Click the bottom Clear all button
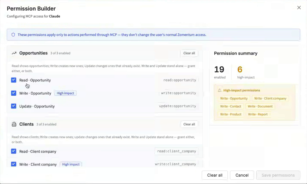This screenshot has width=307, height=184. coord(215,175)
